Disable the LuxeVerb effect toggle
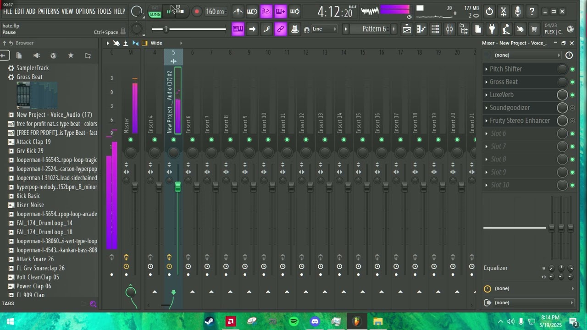 (x=572, y=95)
